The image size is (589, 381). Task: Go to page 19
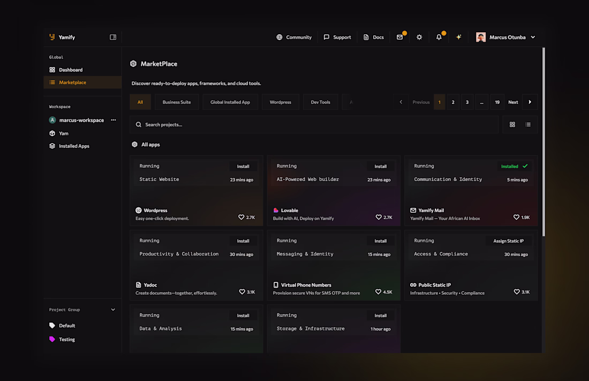(497, 102)
